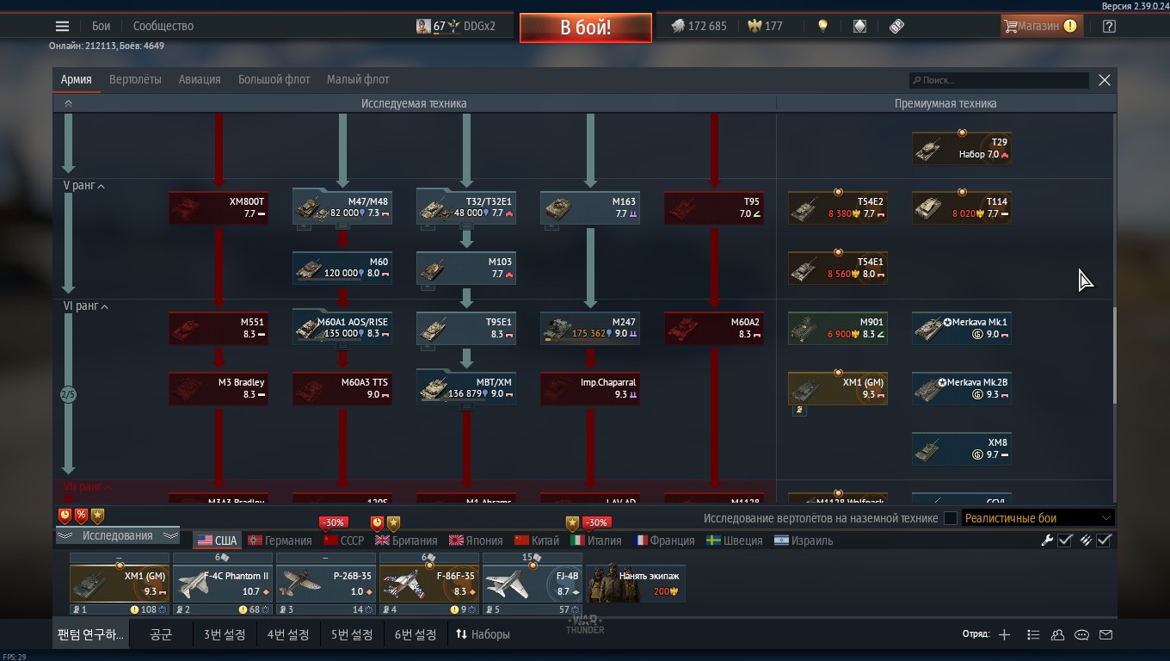Image resolution: width=1170 pixels, height=661 pixels.
Task: Switch to the Малый флот tab
Action: 358,79
